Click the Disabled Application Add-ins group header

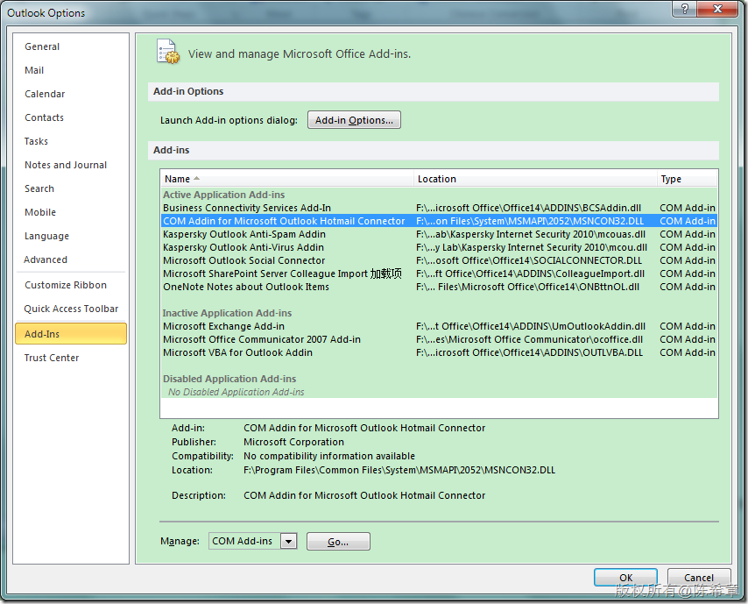pyautogui.click(x=229, y=379)
